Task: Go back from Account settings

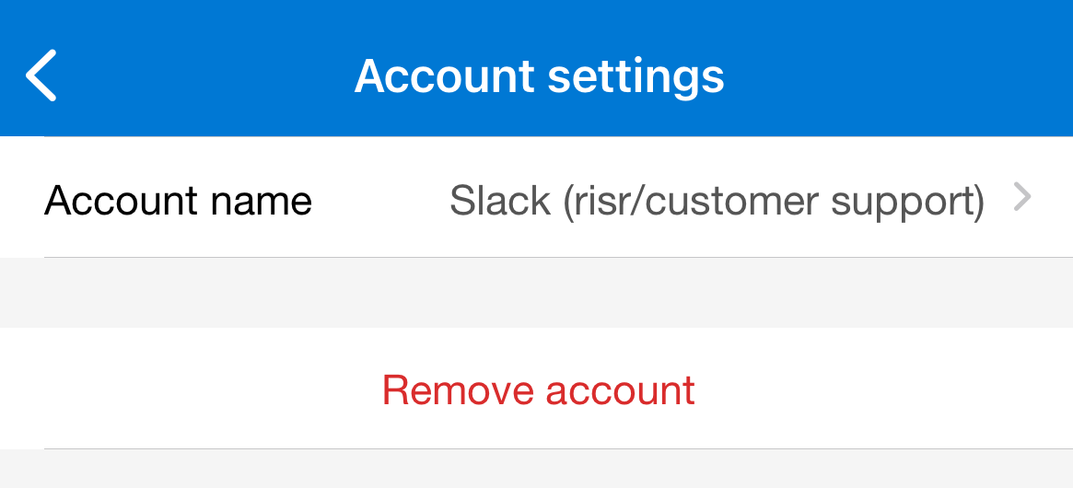Action: click(x=42, y=75)
